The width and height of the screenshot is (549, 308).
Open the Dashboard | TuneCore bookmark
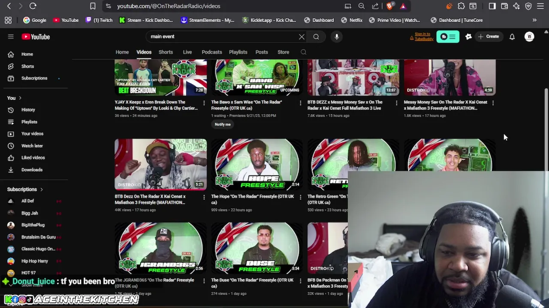456,20
